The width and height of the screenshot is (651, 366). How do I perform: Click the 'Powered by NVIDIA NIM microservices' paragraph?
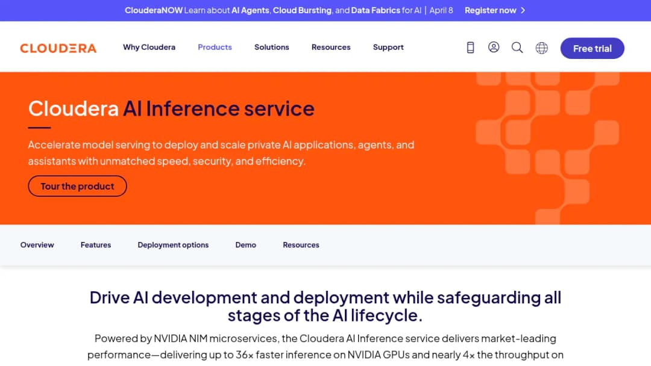click(325, 347)
